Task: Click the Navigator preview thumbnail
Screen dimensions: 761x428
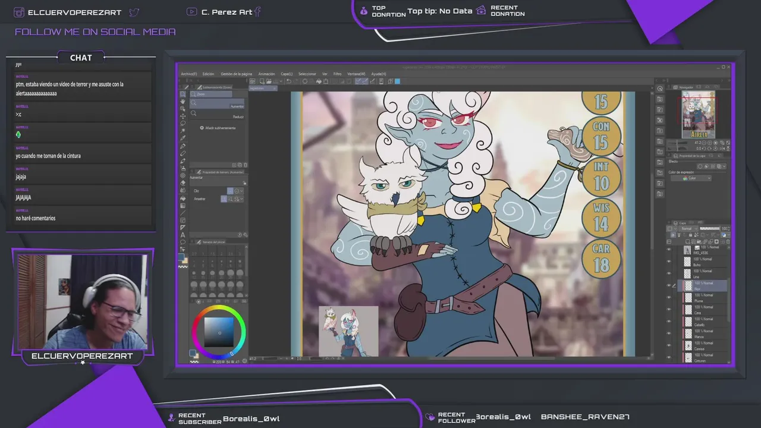Action: click(x=699, y=115)
